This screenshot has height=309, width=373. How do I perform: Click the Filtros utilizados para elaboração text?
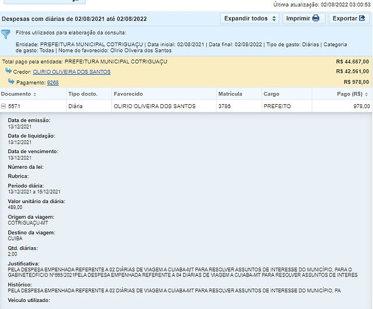(71, 33)
